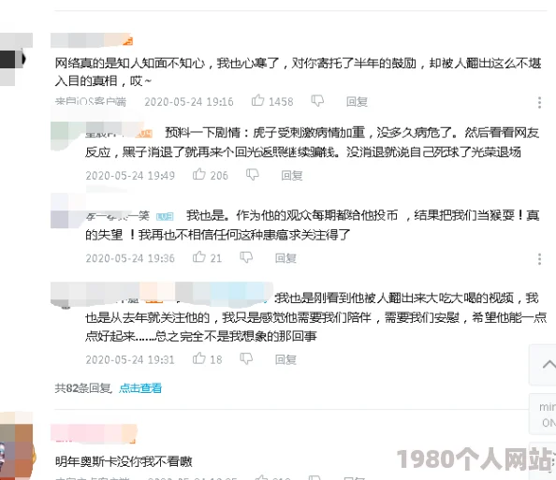This screenshot has height=480, width=556.
Task: Open the avatar beside the 明年奥斯卡 comment
Action: [x=16, y=445]
